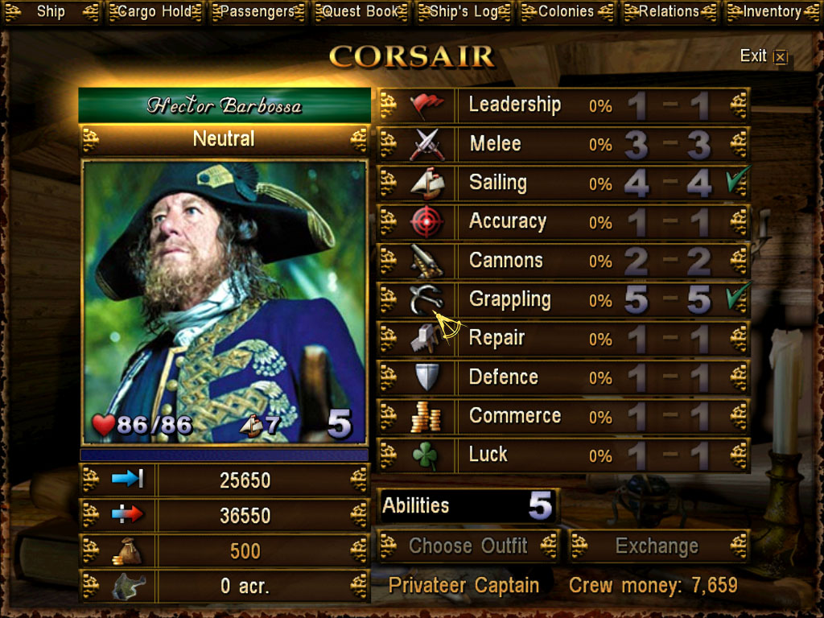The height and width of the screenshot is (618, 824).
Task: Switch to the Quest Book tab
Action: click(x=360, y=12)
